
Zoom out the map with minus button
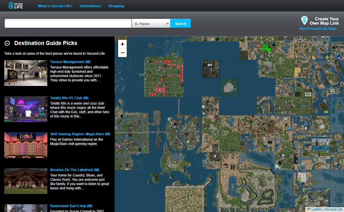(122, 53)
